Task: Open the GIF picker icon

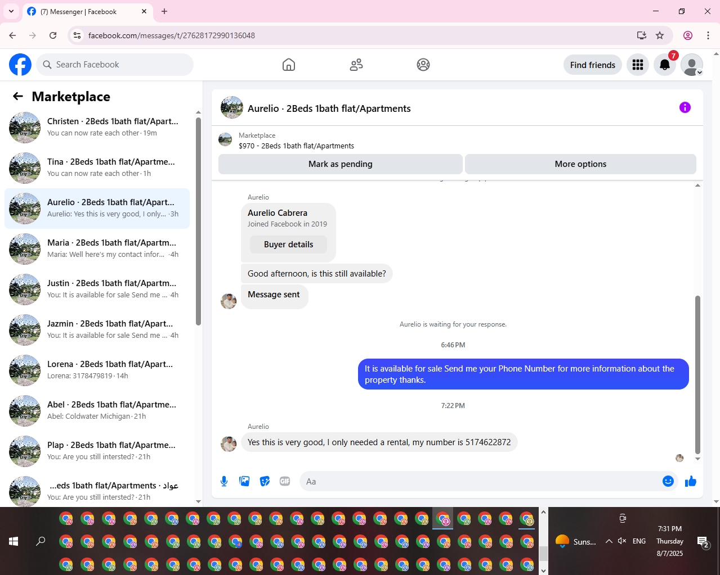Action: coord(285,481)
